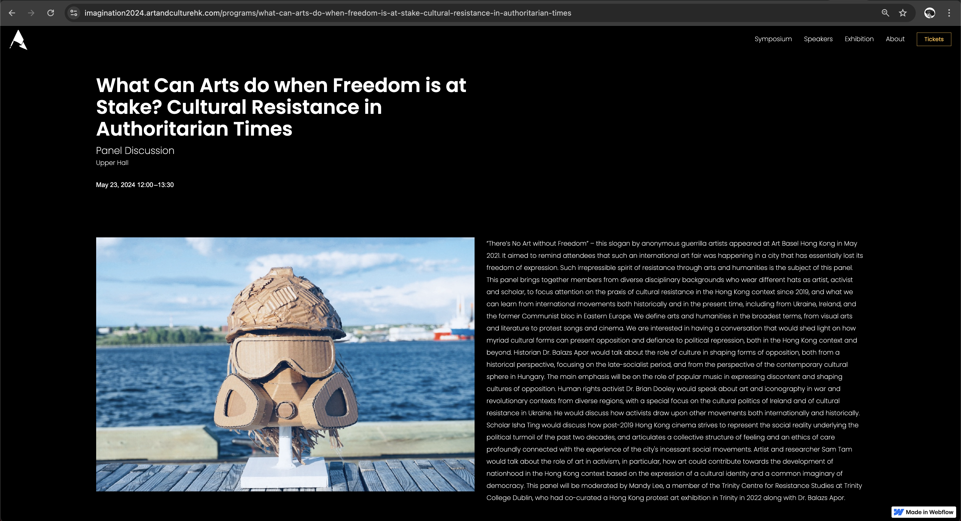Click the panel title heading

pyautogui.click(x=281, y=107)
